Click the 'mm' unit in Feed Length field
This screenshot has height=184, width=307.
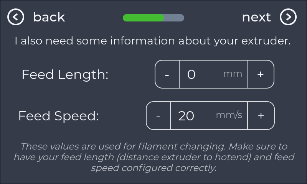point(233,74)
